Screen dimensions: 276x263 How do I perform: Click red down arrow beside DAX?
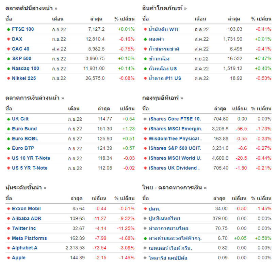(x=9, y=39)
